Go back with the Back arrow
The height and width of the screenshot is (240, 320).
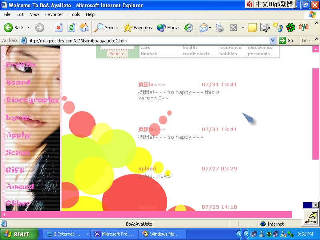coord(14,28)
